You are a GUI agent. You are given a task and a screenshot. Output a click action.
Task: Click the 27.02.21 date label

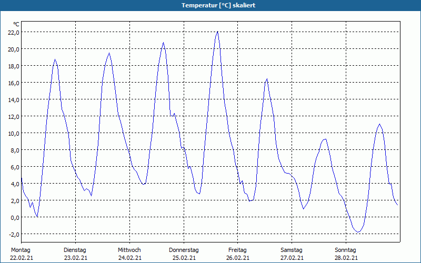pyautogui.click(x=292, y=258)
